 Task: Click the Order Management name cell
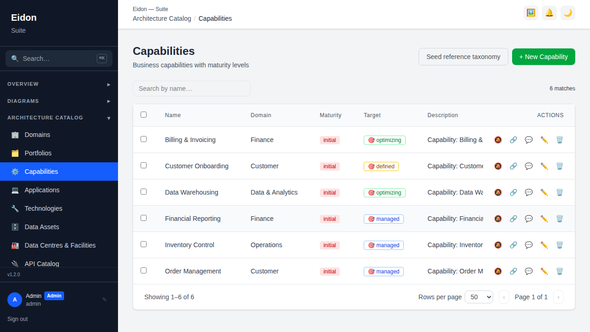point(193,271)
